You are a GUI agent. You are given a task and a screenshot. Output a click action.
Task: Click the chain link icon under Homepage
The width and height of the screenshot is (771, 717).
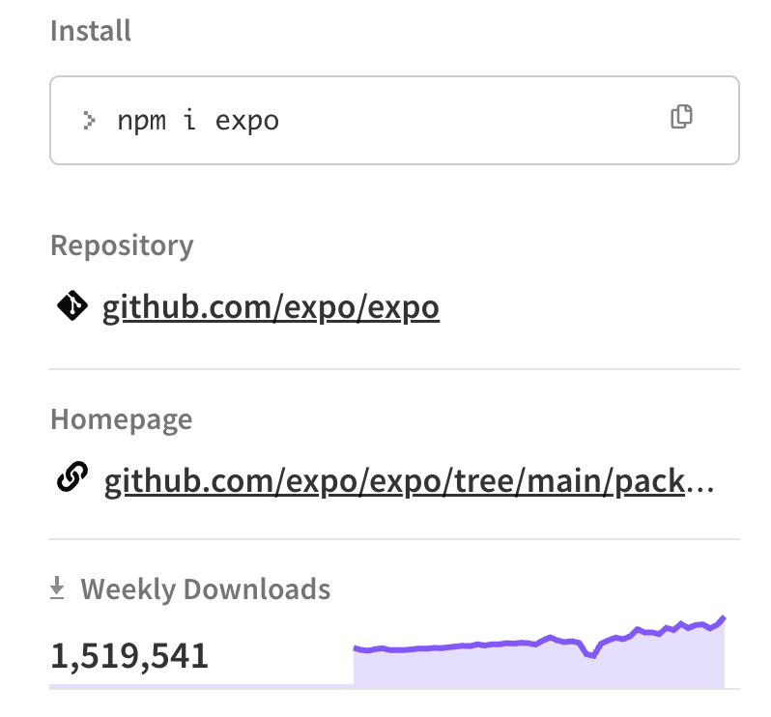point(72,476)
